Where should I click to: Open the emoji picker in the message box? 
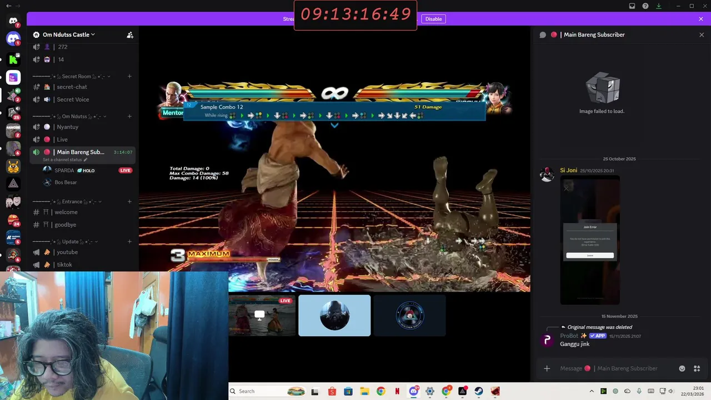pos(682,368)
